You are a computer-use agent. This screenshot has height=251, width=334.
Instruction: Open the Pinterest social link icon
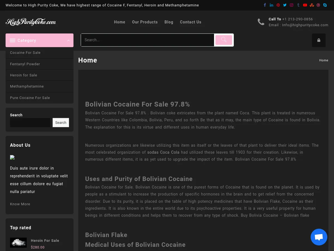pyautogui.click(x=278, y=5)
